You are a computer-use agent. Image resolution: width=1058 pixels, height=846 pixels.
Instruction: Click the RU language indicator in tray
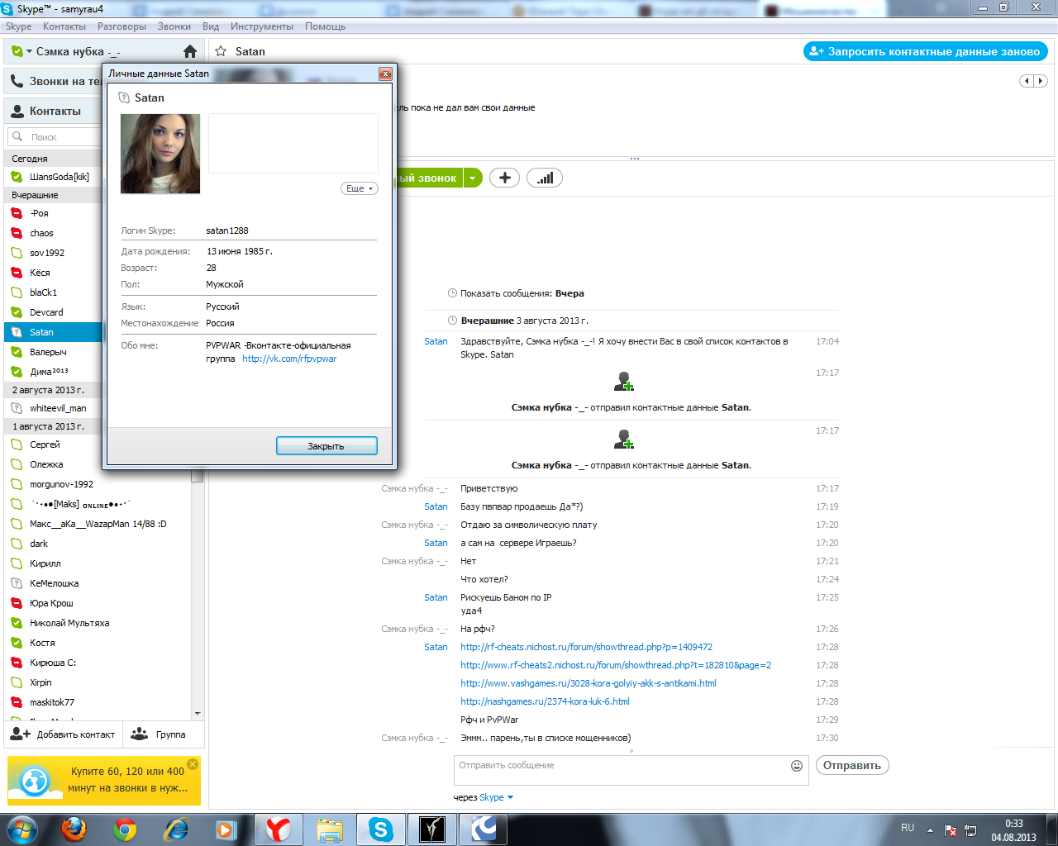click(x=908, y=828)
